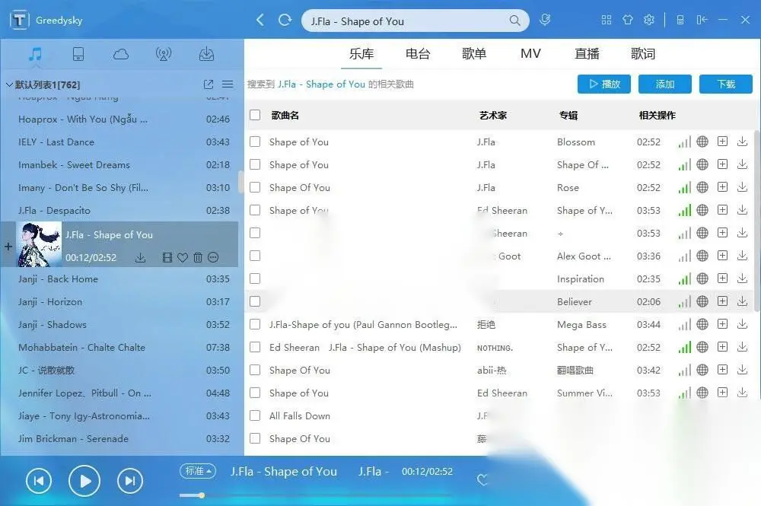Click the export playlist icon beside list header

209,84
